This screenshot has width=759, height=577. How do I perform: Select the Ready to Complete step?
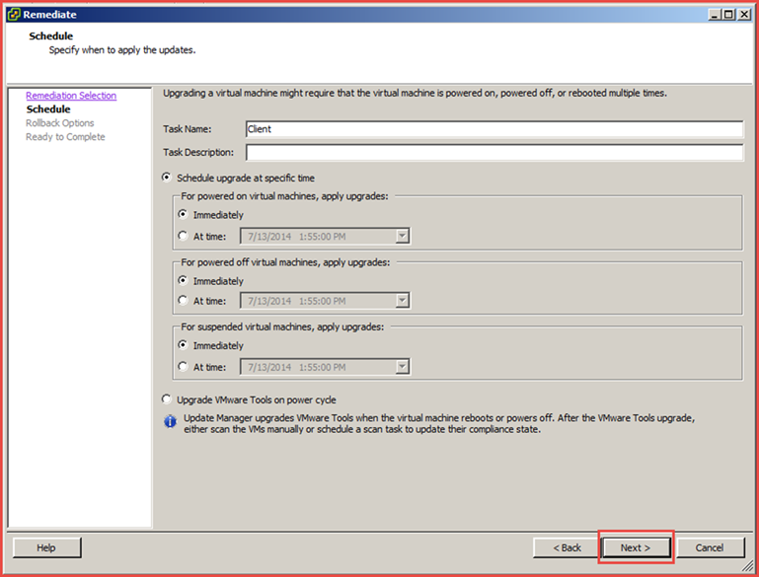(x=65, y=137)
